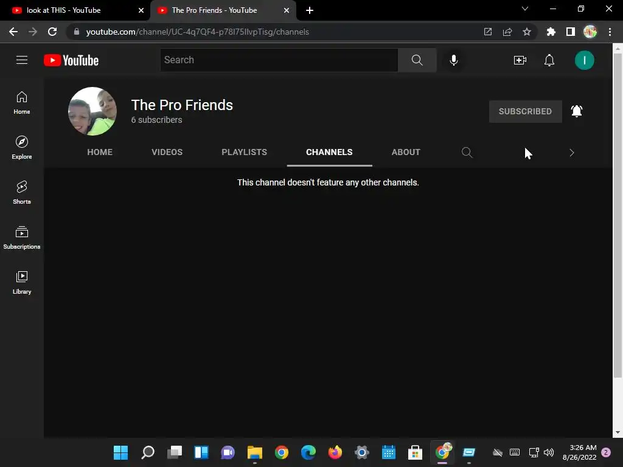Click the '6 subscribers' text
The image size is (623, 467).
(156, 120)
